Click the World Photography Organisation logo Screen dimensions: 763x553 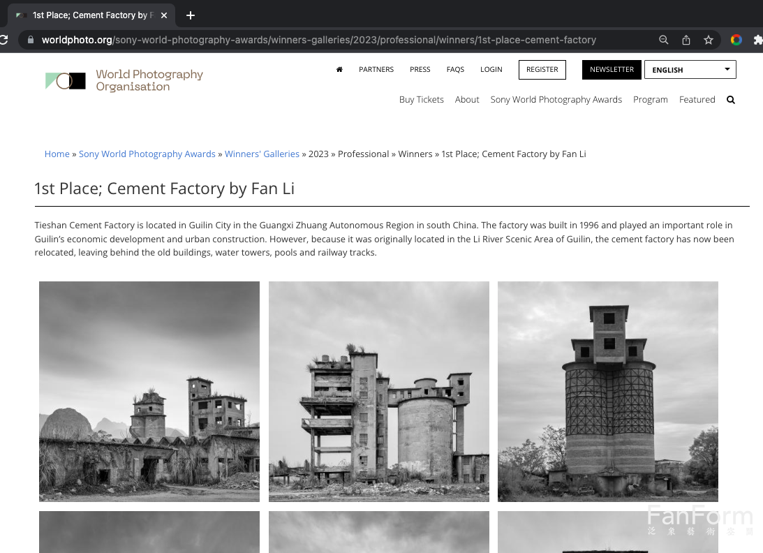click(x=124, y=80)
